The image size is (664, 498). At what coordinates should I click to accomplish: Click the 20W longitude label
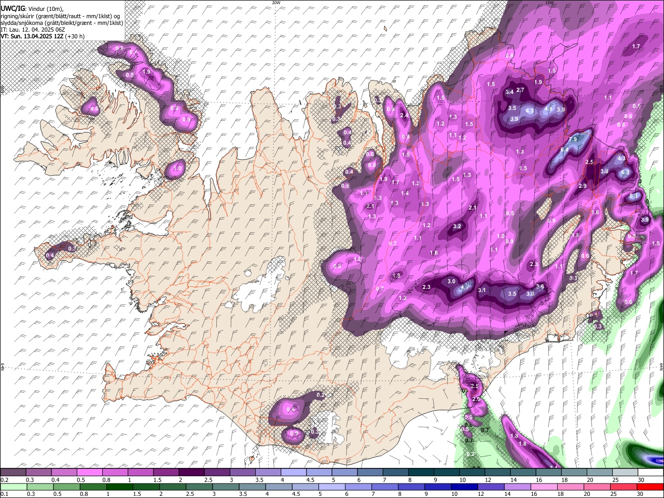click(276, 3)
